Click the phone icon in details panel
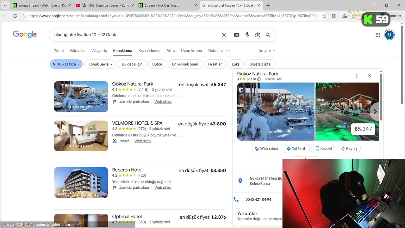Viewport: 405px width, 228px height. point(236,199)
